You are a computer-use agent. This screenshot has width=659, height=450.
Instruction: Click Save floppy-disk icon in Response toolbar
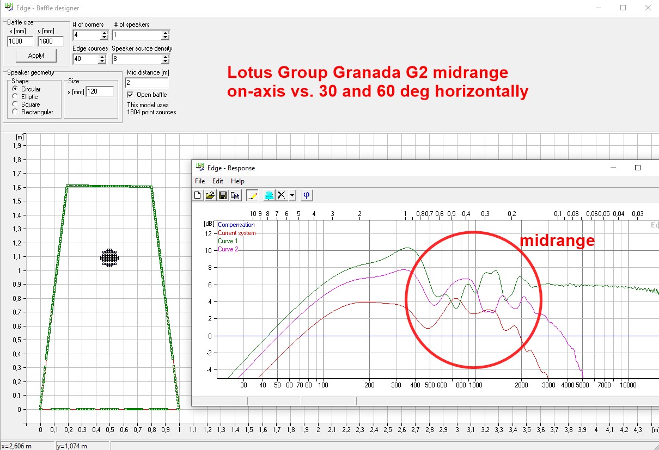tap(222, 195)
